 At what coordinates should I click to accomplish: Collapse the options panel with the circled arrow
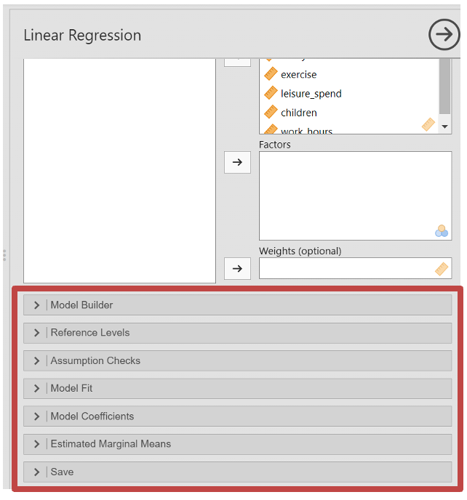click(x=444, y=34)
